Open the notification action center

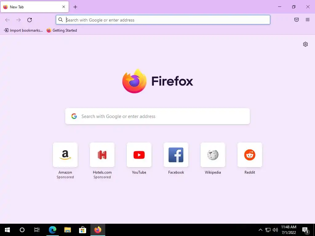[305, 230]
